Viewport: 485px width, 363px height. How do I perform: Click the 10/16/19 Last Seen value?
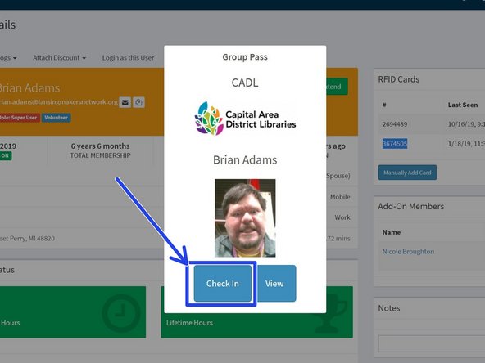click(466, 124)
